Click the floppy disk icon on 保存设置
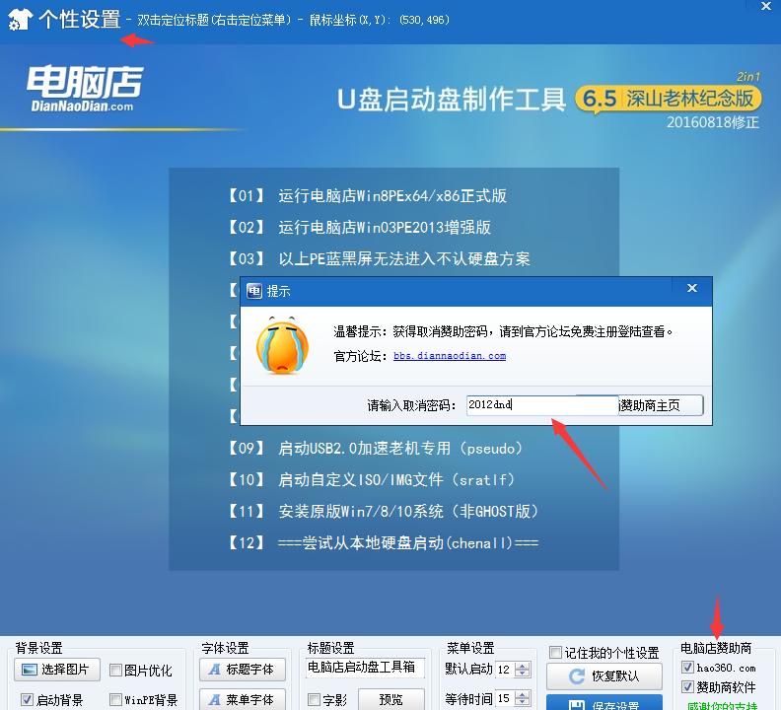The height and width of the screenshot is (710, 781). [x=577, y=704]
